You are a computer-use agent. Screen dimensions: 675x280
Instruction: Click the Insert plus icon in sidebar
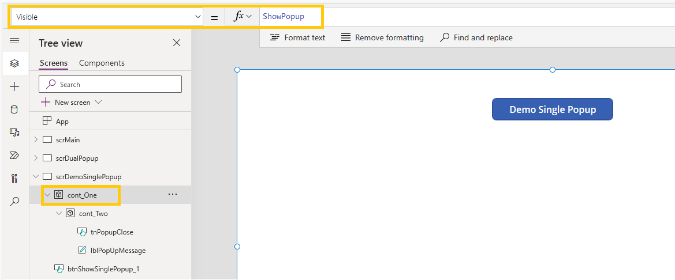coord(14,86)
